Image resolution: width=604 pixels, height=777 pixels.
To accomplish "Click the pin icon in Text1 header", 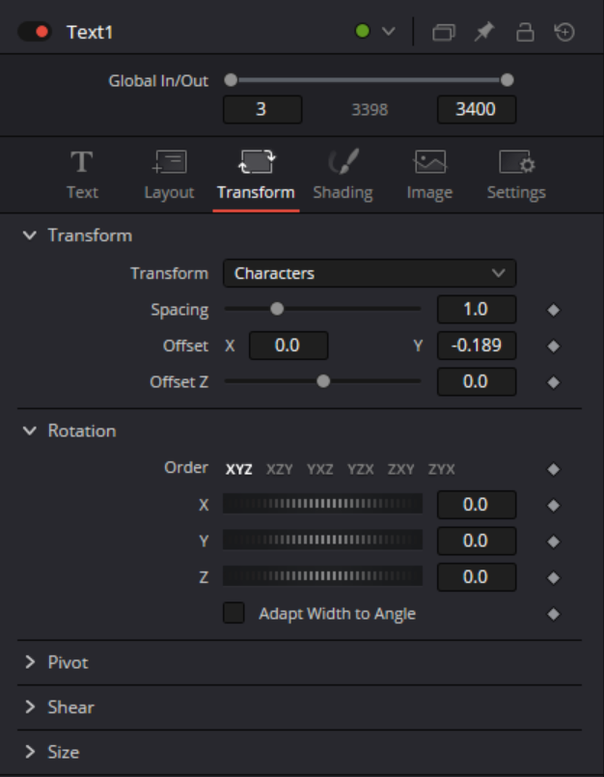I will (484, 32).
